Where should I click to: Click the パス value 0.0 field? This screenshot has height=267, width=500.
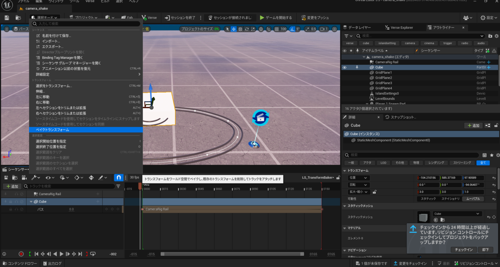(x=71, y=210)
